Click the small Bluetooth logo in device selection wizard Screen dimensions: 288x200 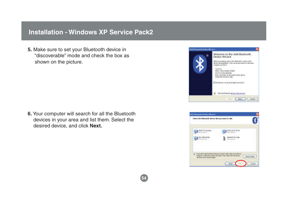(255, 120)
